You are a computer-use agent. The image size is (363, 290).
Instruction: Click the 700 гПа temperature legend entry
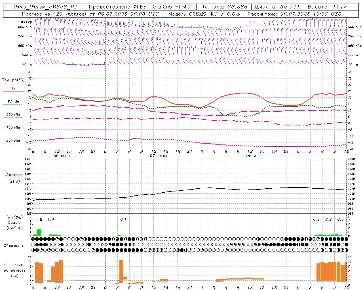[x=13, y=128]
